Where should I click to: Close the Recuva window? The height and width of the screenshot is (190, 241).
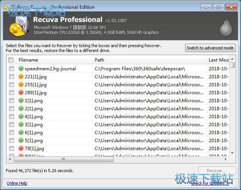click(x=231, y=7)
